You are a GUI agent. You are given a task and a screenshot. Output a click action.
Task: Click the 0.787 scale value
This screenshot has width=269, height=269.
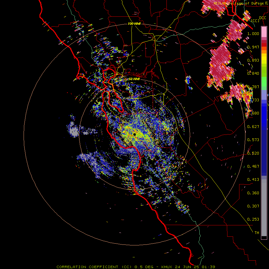253,87
